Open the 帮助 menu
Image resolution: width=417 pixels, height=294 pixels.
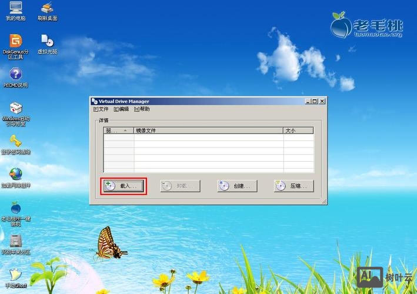click(x=142, y=109)
